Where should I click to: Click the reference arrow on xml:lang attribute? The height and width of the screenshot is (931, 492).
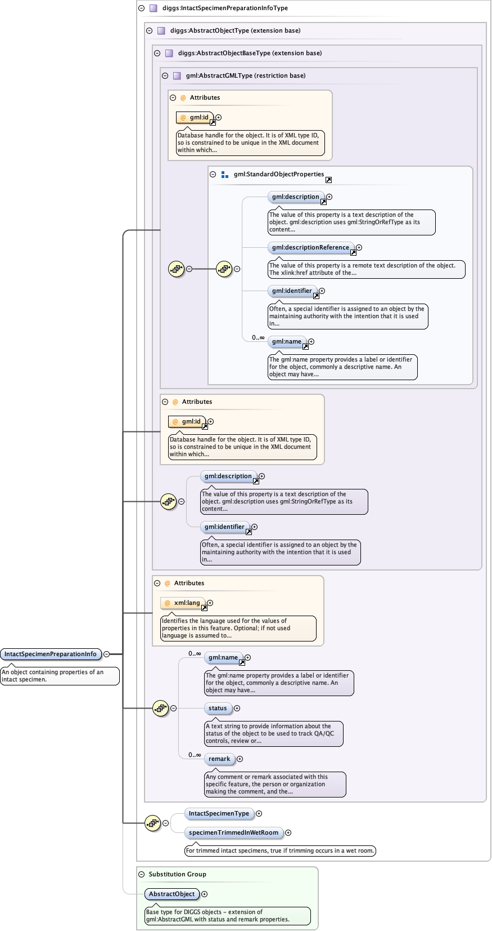pyautogui.click(x=204, y=608)
